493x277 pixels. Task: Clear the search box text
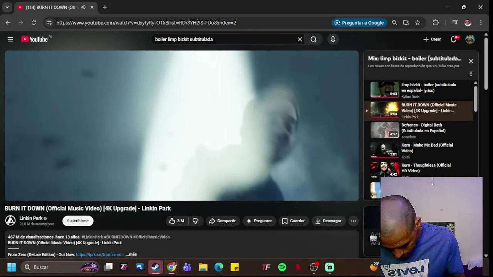(x=300, y=39)
